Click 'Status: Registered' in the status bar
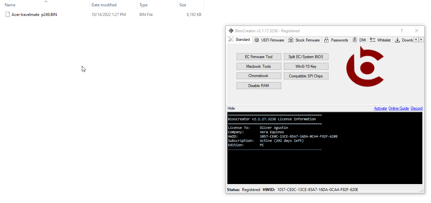This screenshot has width=431, height=203. (244, 190)
